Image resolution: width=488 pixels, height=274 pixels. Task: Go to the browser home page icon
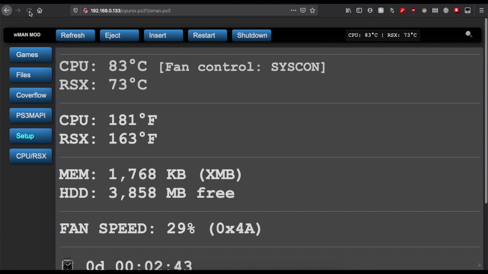pos(40,11)
